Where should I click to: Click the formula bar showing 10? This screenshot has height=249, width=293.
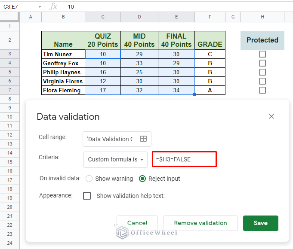[178, 7]
